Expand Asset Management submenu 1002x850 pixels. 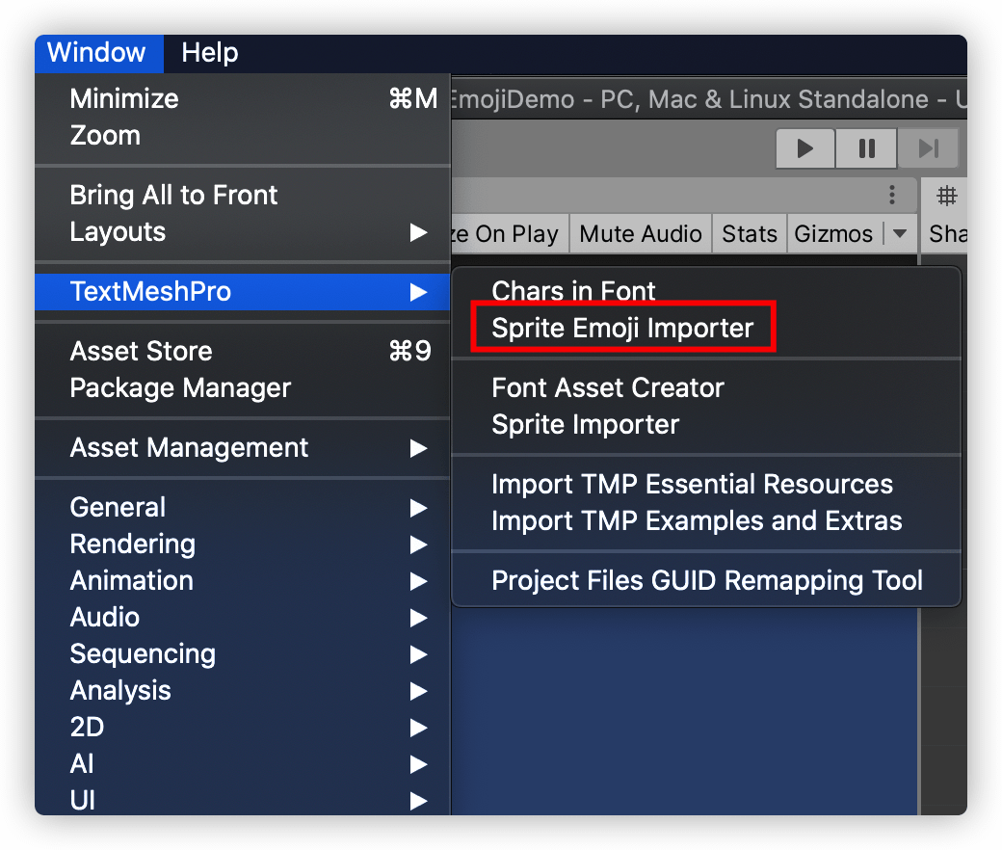point(243,447)
